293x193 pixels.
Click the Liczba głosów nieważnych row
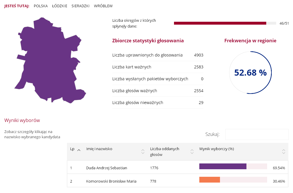click(x=158, y=103)
